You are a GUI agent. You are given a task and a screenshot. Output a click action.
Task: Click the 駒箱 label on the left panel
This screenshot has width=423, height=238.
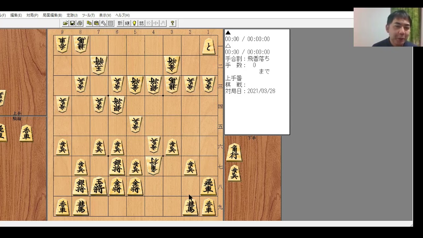coord(17,119)
